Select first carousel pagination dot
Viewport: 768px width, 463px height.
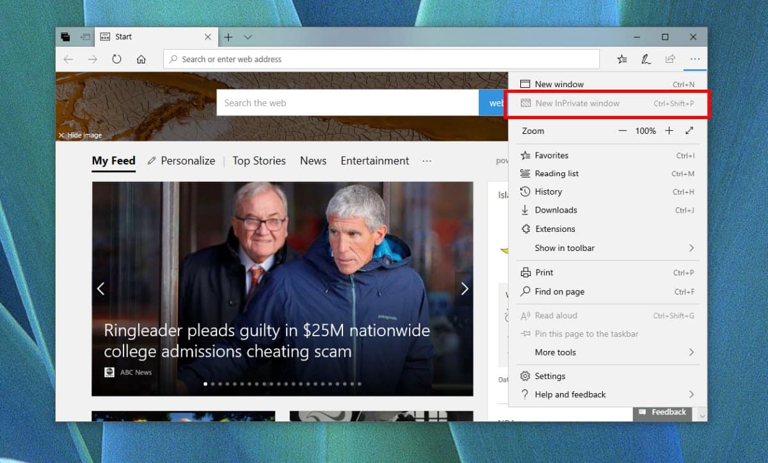(205, 384)
